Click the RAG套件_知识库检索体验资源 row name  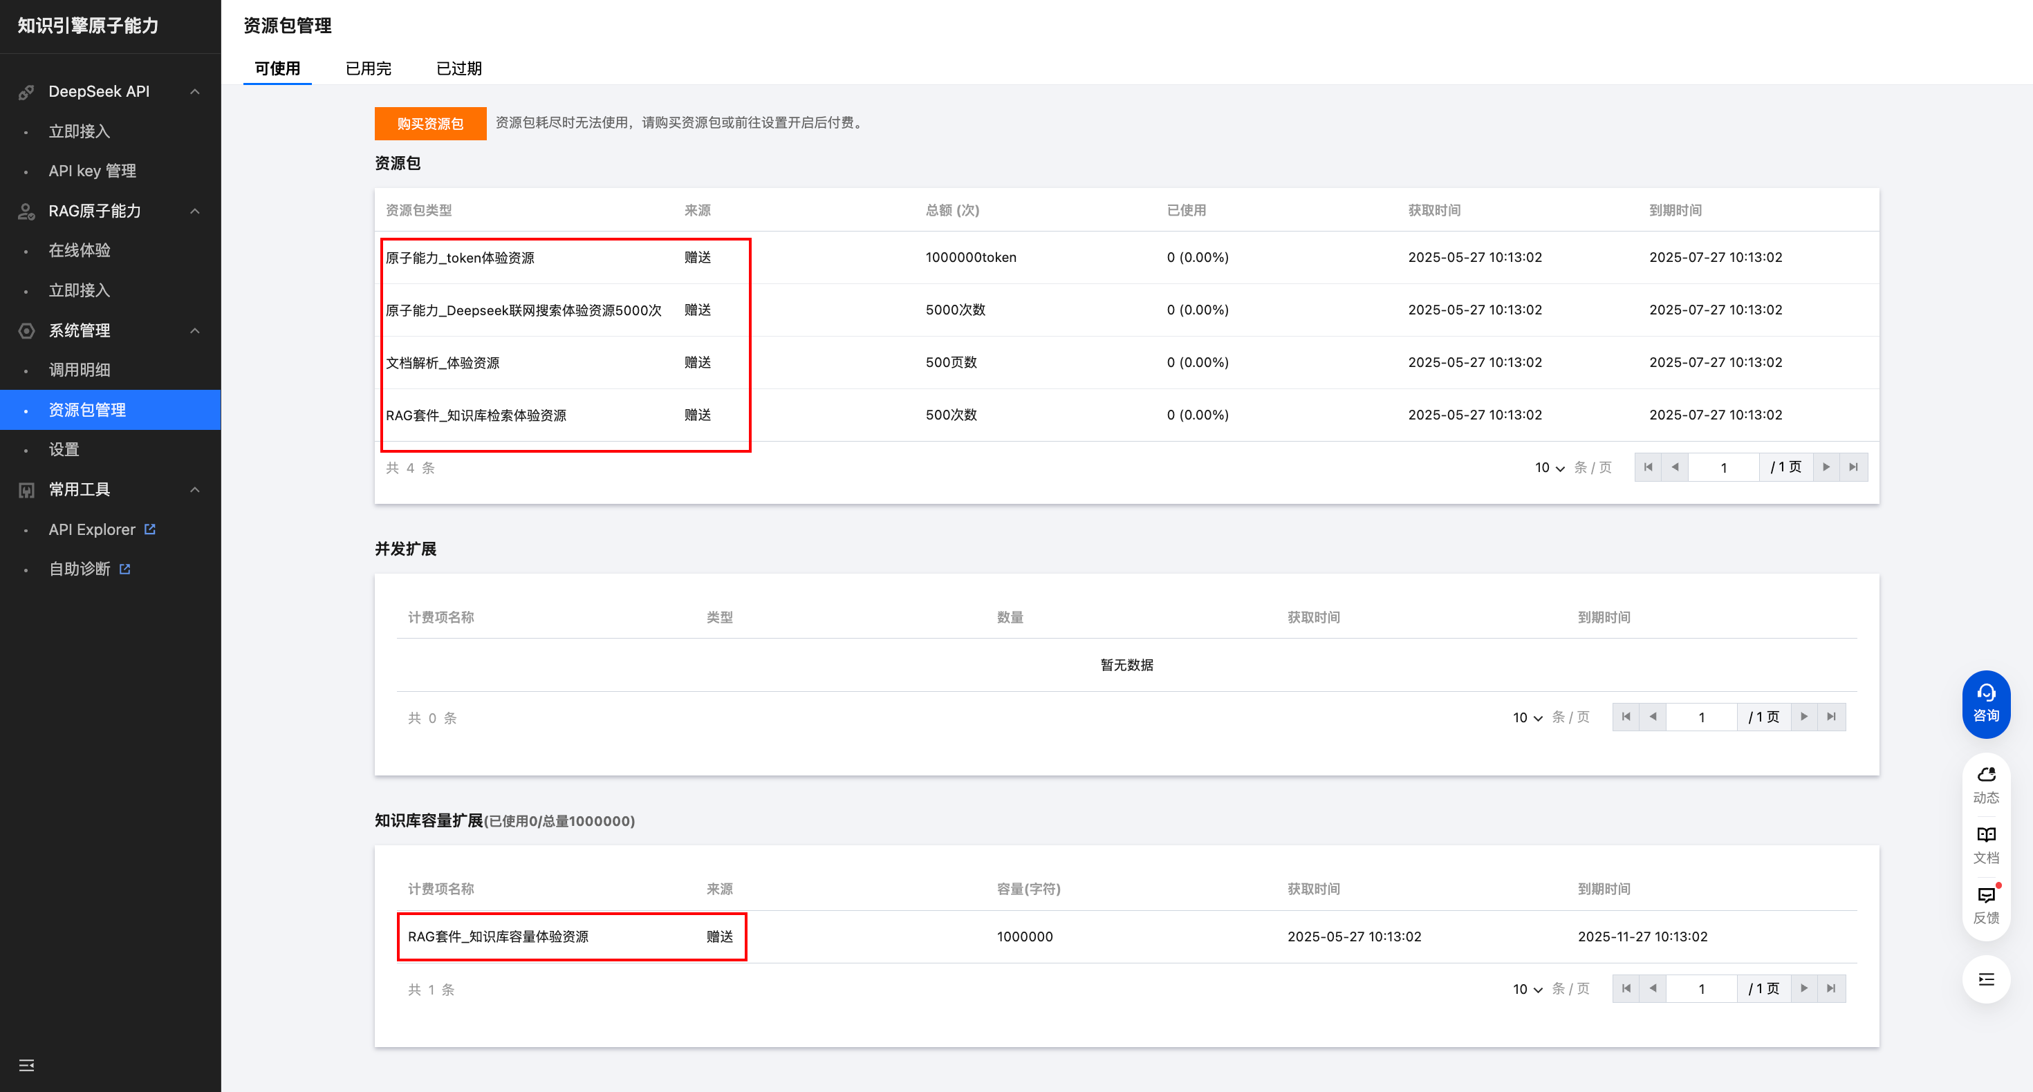coord(476,415)
